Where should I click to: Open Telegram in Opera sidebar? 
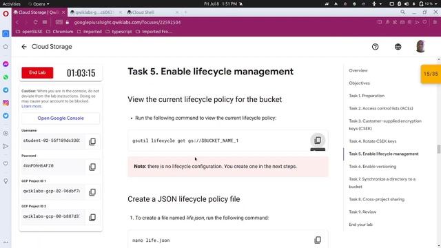6,90
